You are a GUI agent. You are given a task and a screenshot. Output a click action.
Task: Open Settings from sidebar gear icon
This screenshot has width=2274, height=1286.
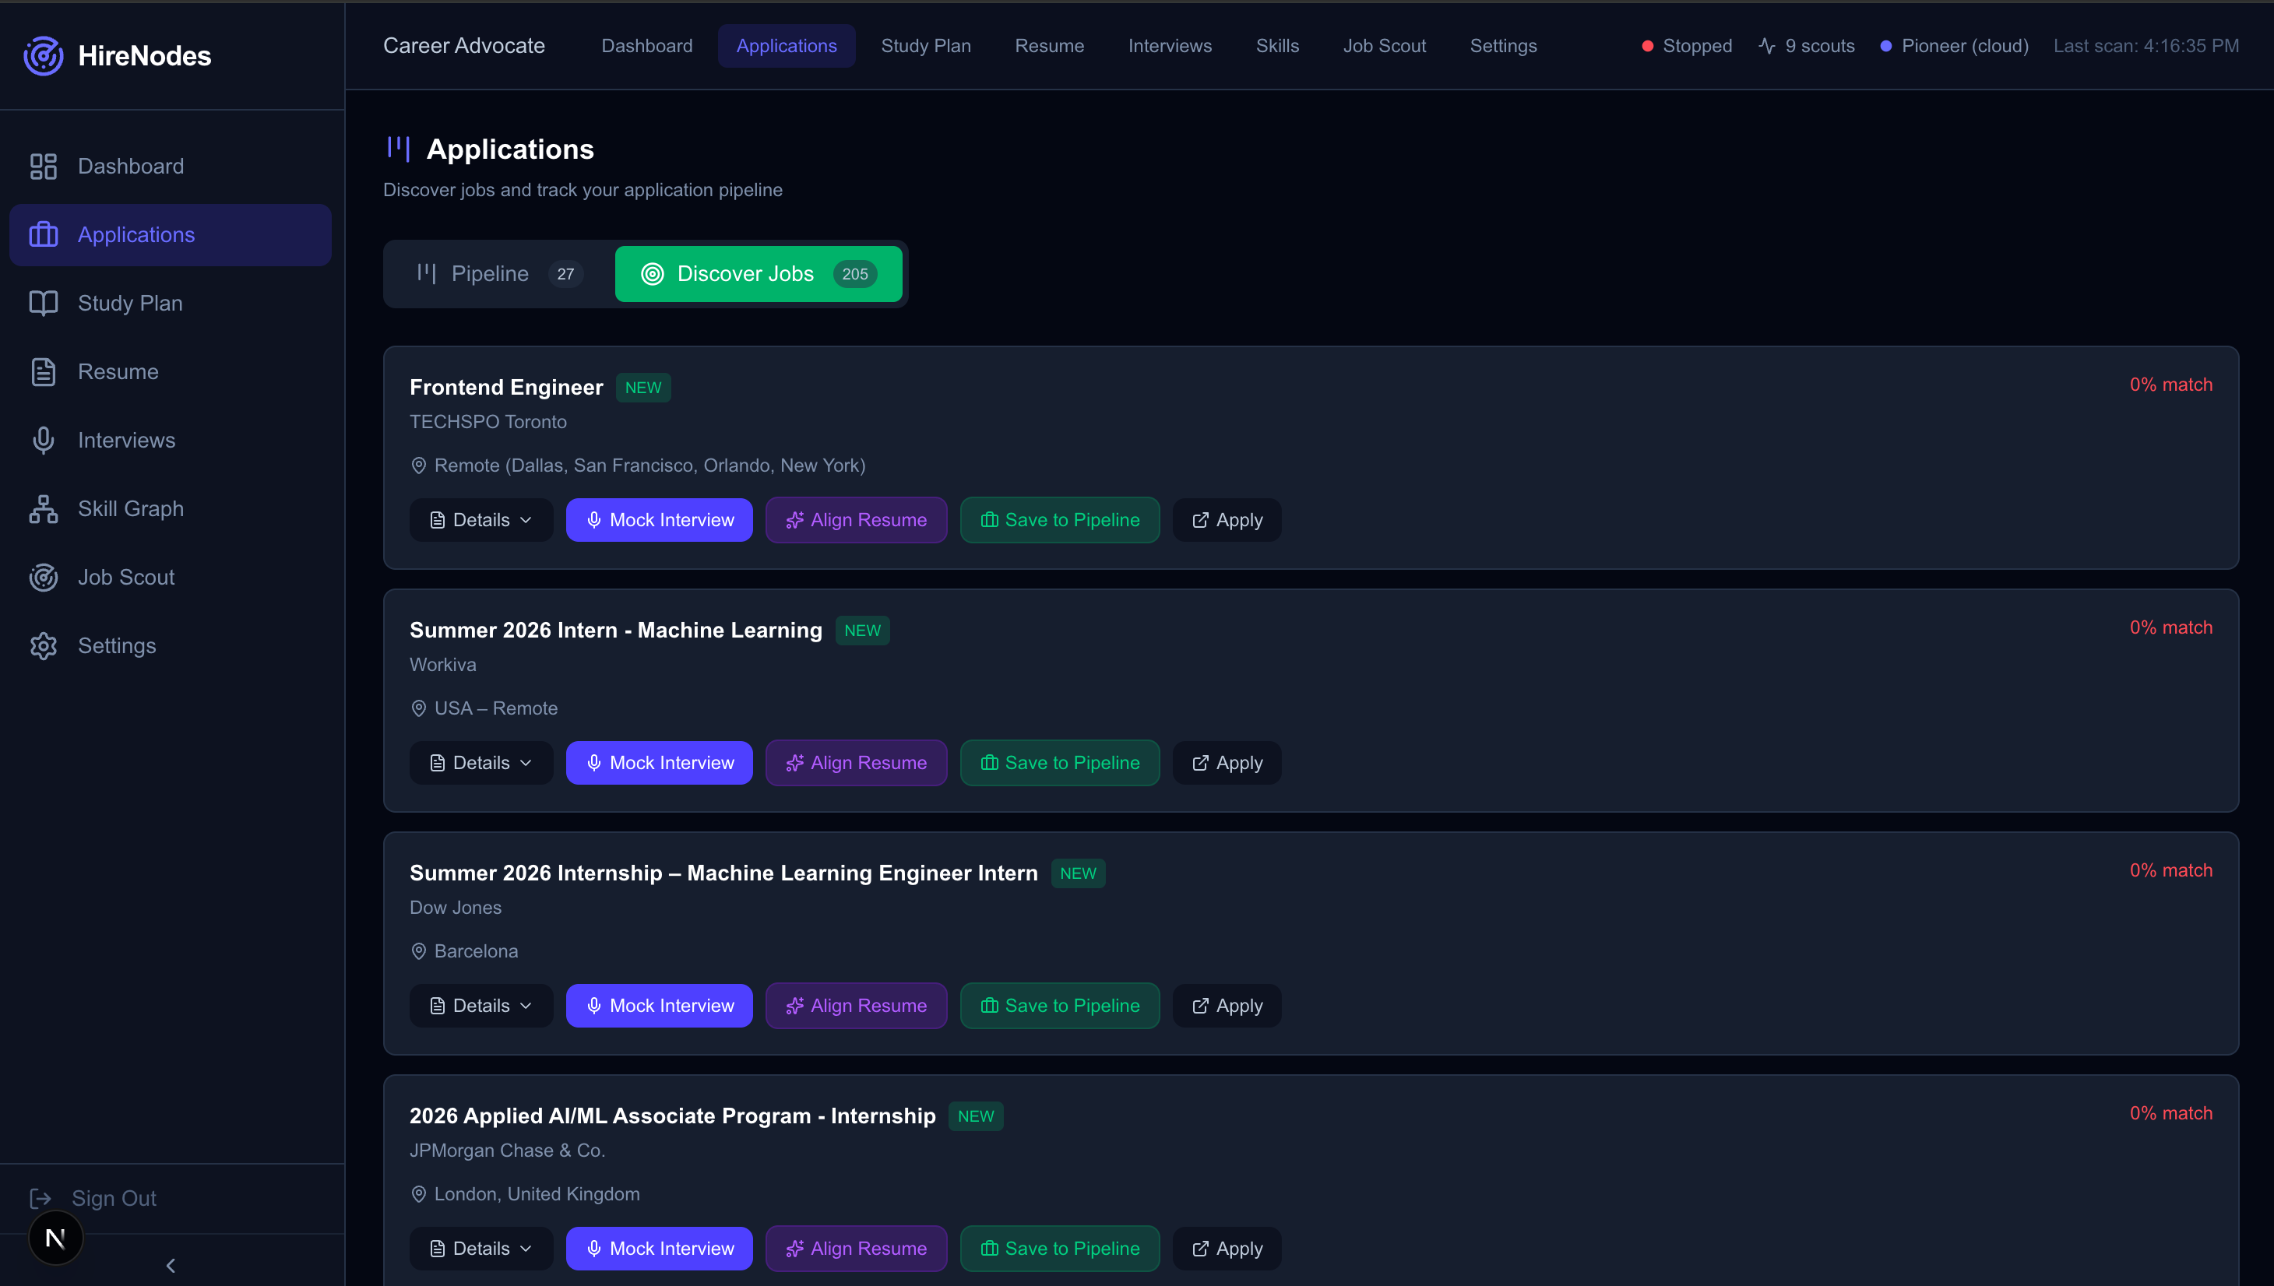(x=44, y=645)
